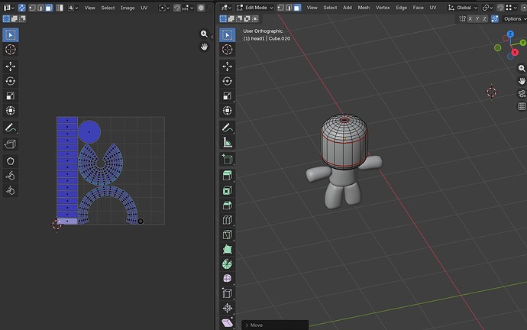Screen dimensions: 527x330
Task: Select the Shrink/Fatten tool
Action: tap(227, 308)
